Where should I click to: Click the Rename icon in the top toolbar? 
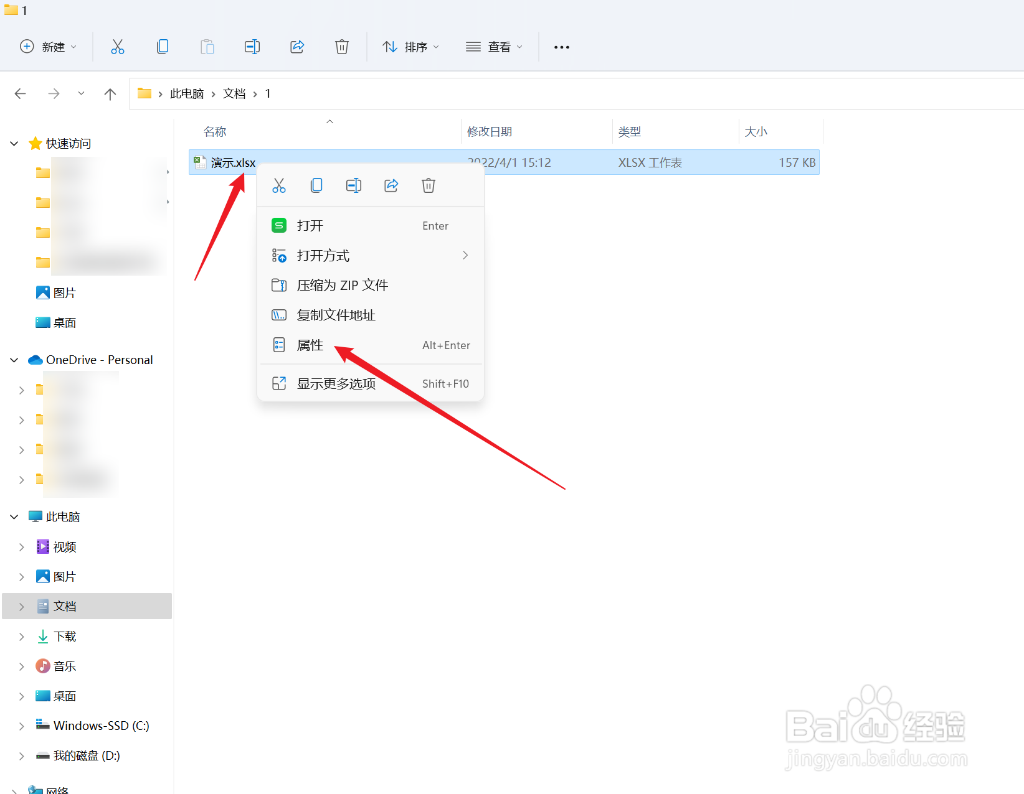pos(252,47)
